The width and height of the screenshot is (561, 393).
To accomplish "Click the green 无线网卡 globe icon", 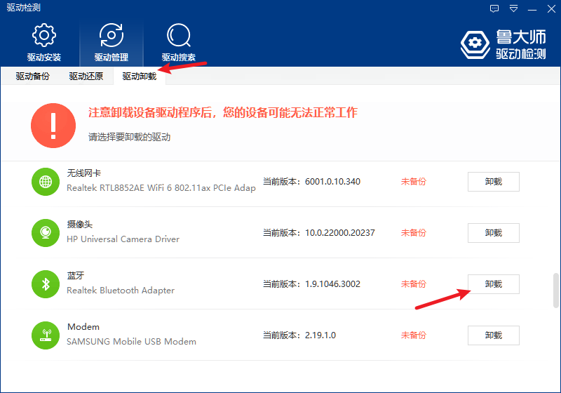I will coord(46,182).
